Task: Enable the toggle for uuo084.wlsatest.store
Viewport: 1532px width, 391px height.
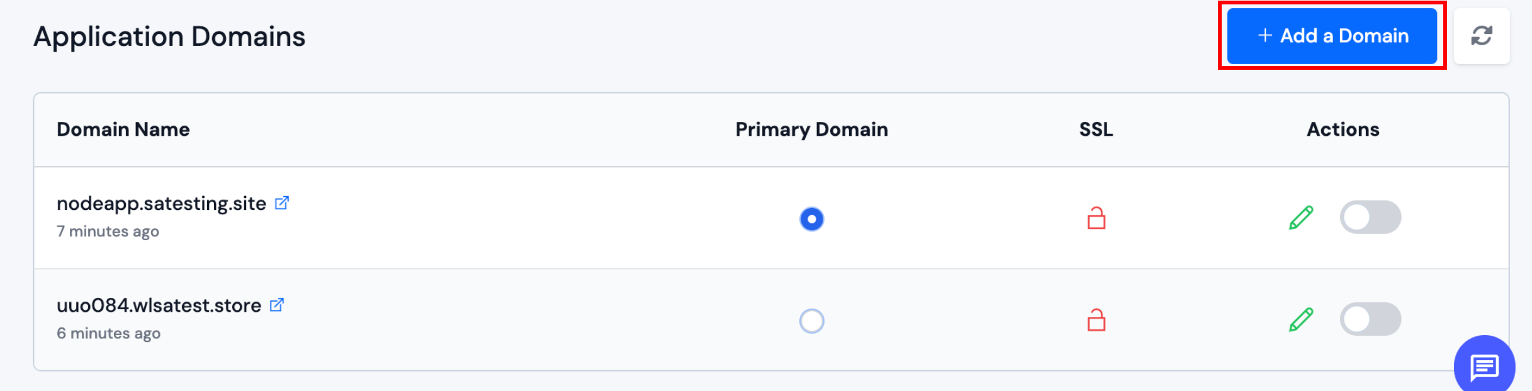Action: click(x=1372, y=319)
